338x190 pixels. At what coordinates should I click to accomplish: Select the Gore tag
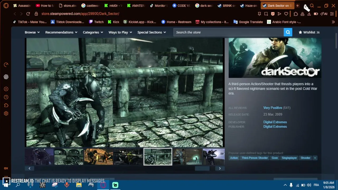coord(275,158)
